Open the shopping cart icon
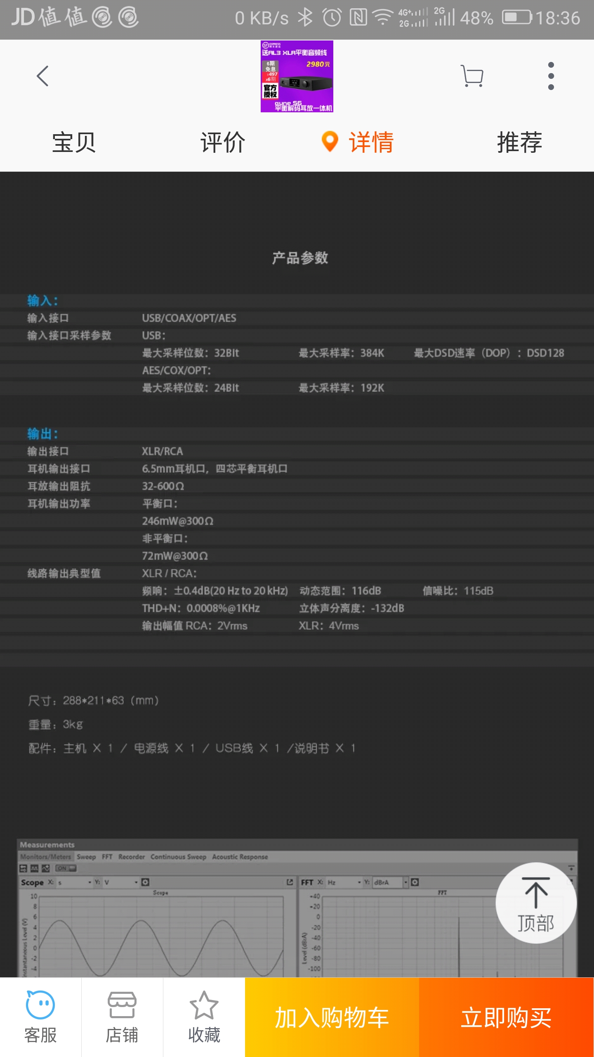The height and width of the screenshot is (1057, 594). tap(472, 76)
